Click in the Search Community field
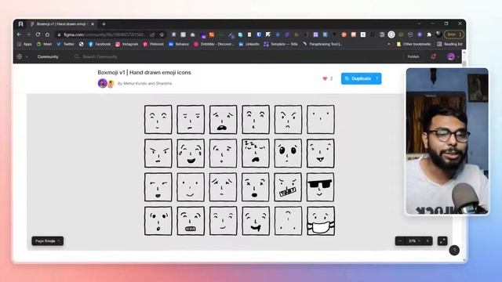502x282 pixels. 100,57
